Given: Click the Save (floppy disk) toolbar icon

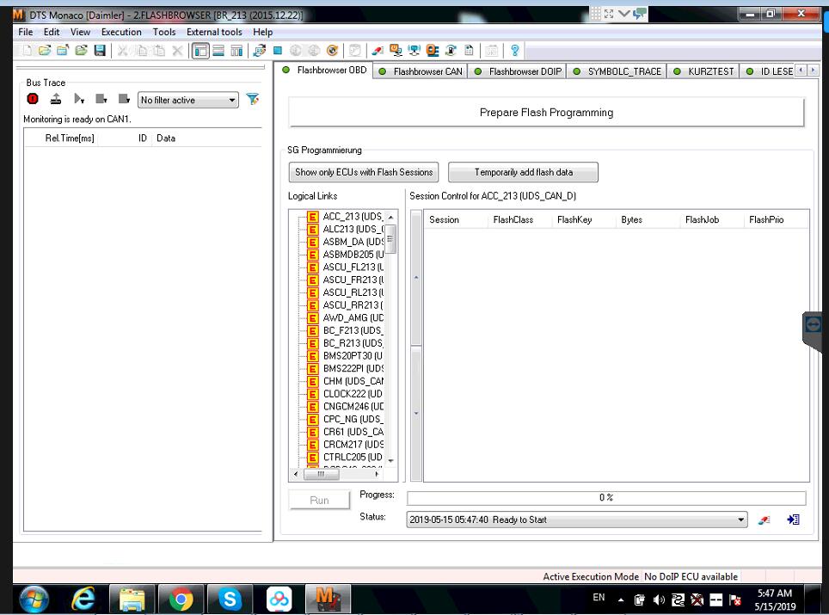Looking at the screenshot, I should pos(100,51).
